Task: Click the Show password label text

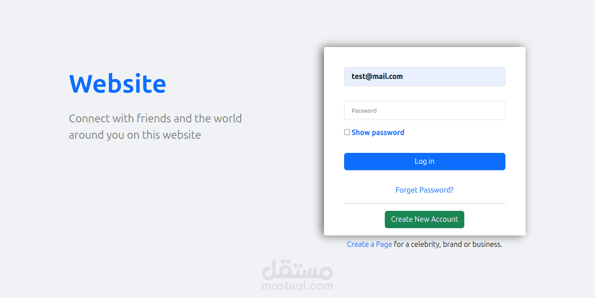Action: point(378,132)
